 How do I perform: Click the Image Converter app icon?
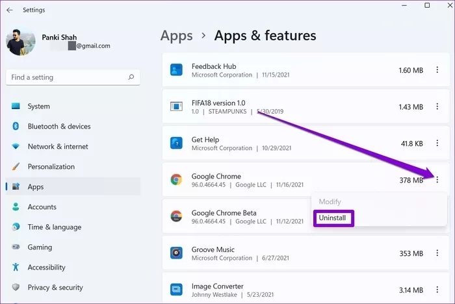(176, 290)
